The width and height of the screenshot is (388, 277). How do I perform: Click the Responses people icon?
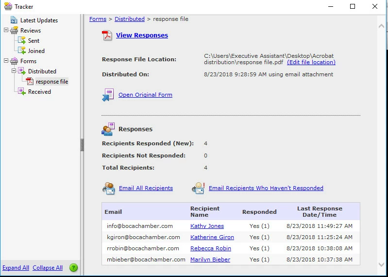tap(108, 129)
